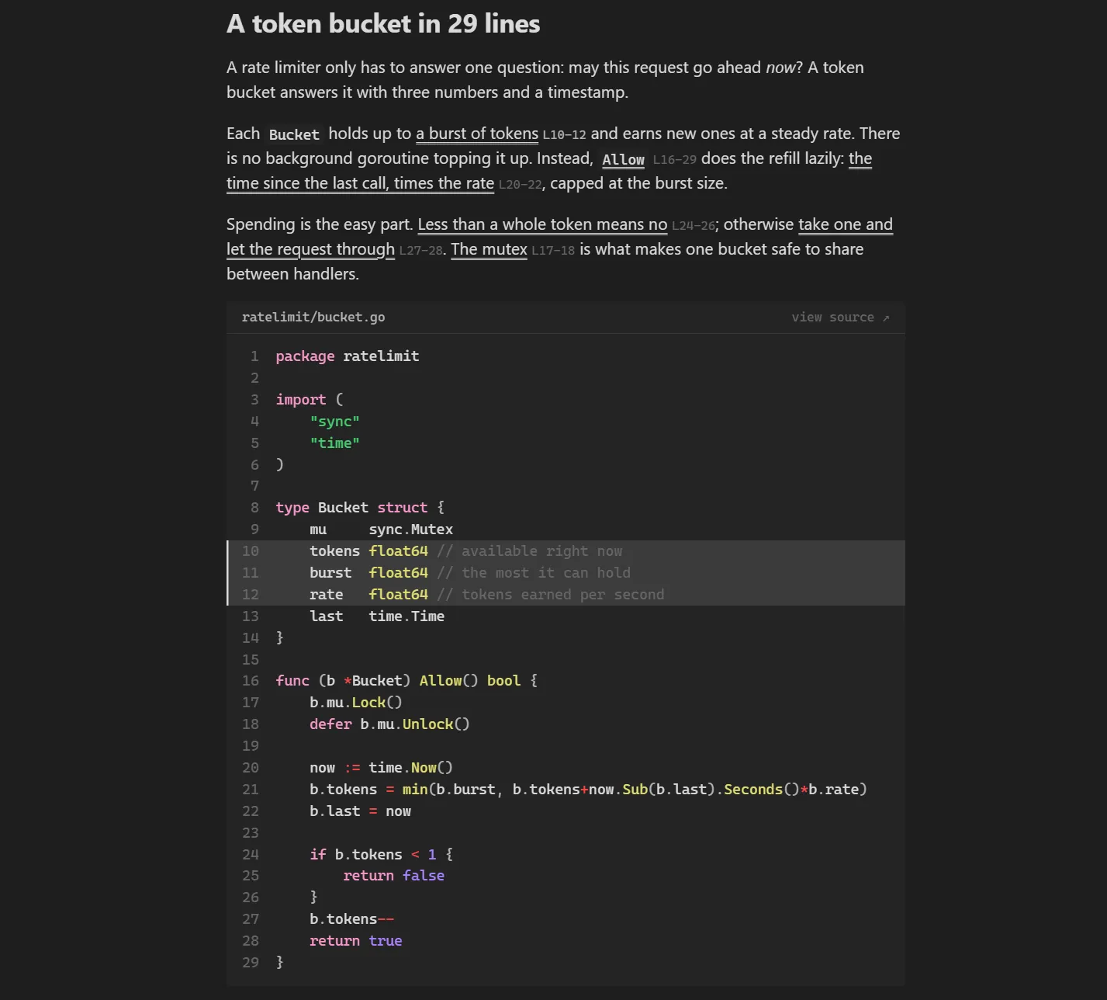Click the "sync" import string

point(335,422)
